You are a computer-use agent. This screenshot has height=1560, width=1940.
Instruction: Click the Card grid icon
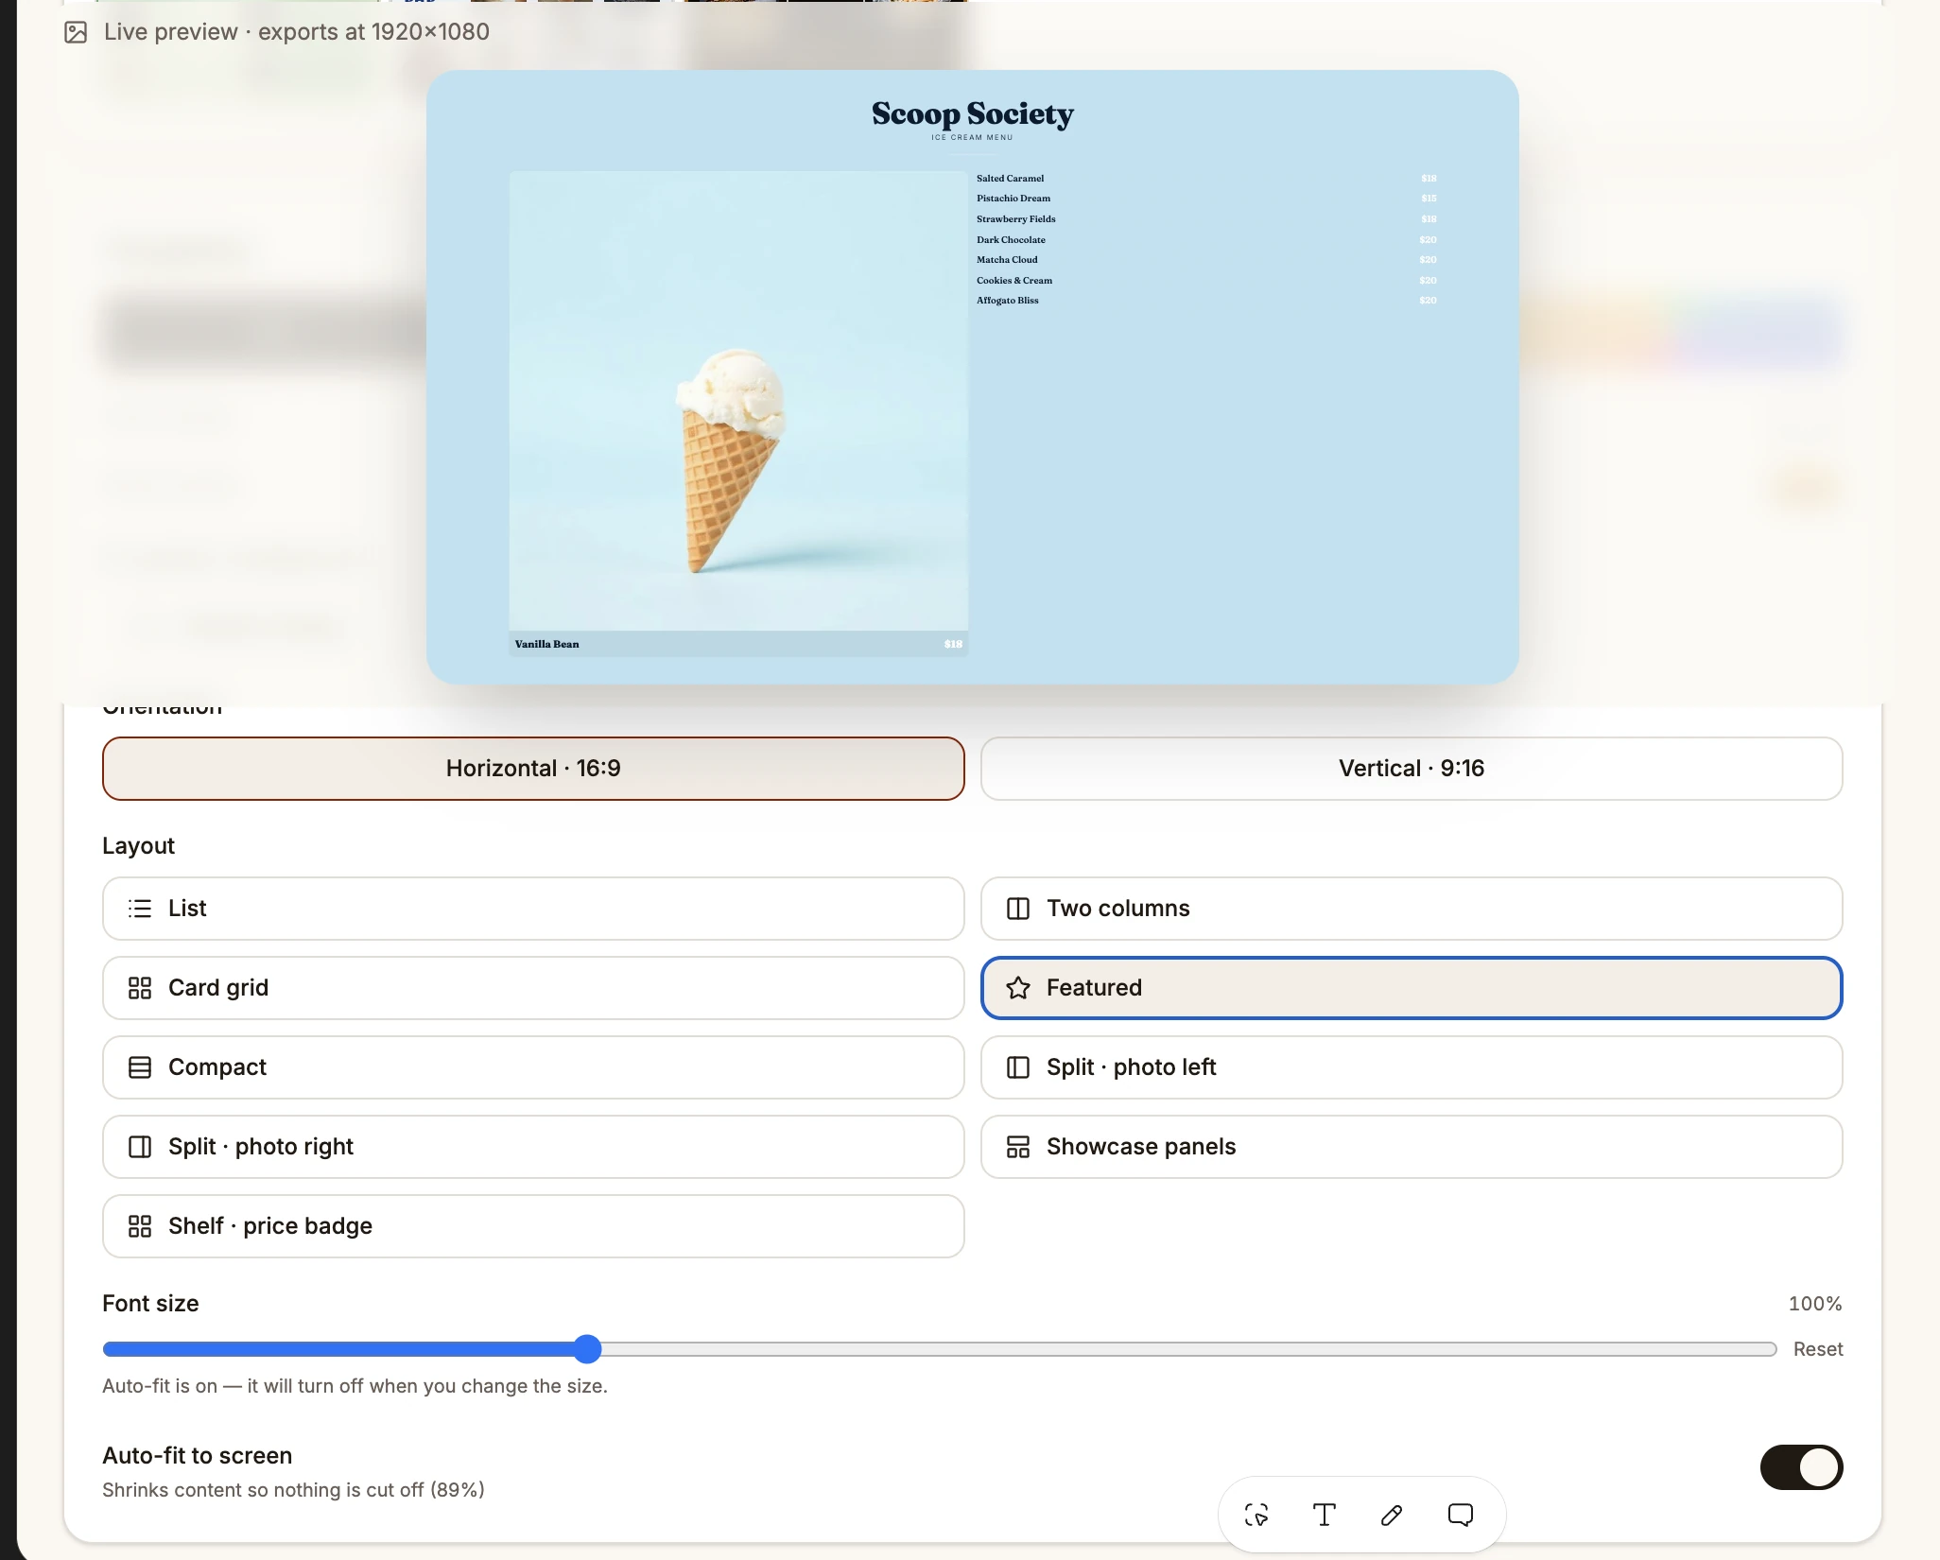140,988
